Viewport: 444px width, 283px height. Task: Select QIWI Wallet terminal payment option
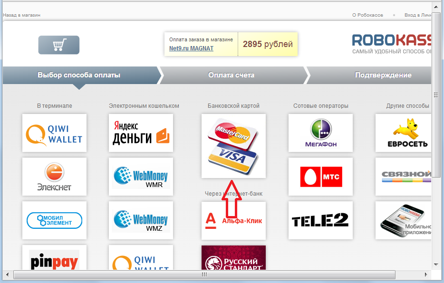(x=54, y=133)
